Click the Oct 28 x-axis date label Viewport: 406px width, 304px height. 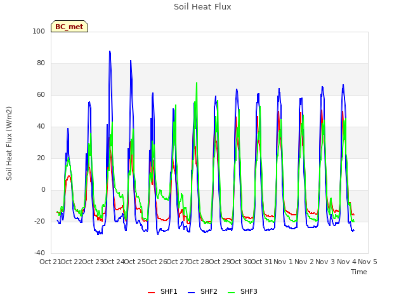(x=199, y=262)
